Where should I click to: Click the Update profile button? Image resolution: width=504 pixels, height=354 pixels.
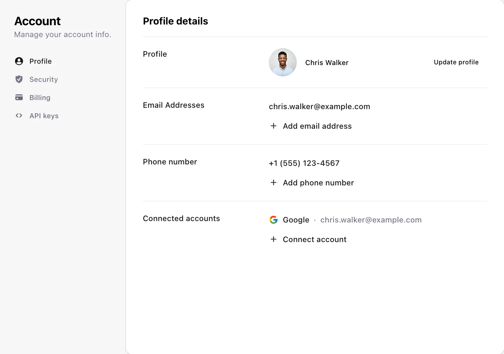tap(456, 62)
